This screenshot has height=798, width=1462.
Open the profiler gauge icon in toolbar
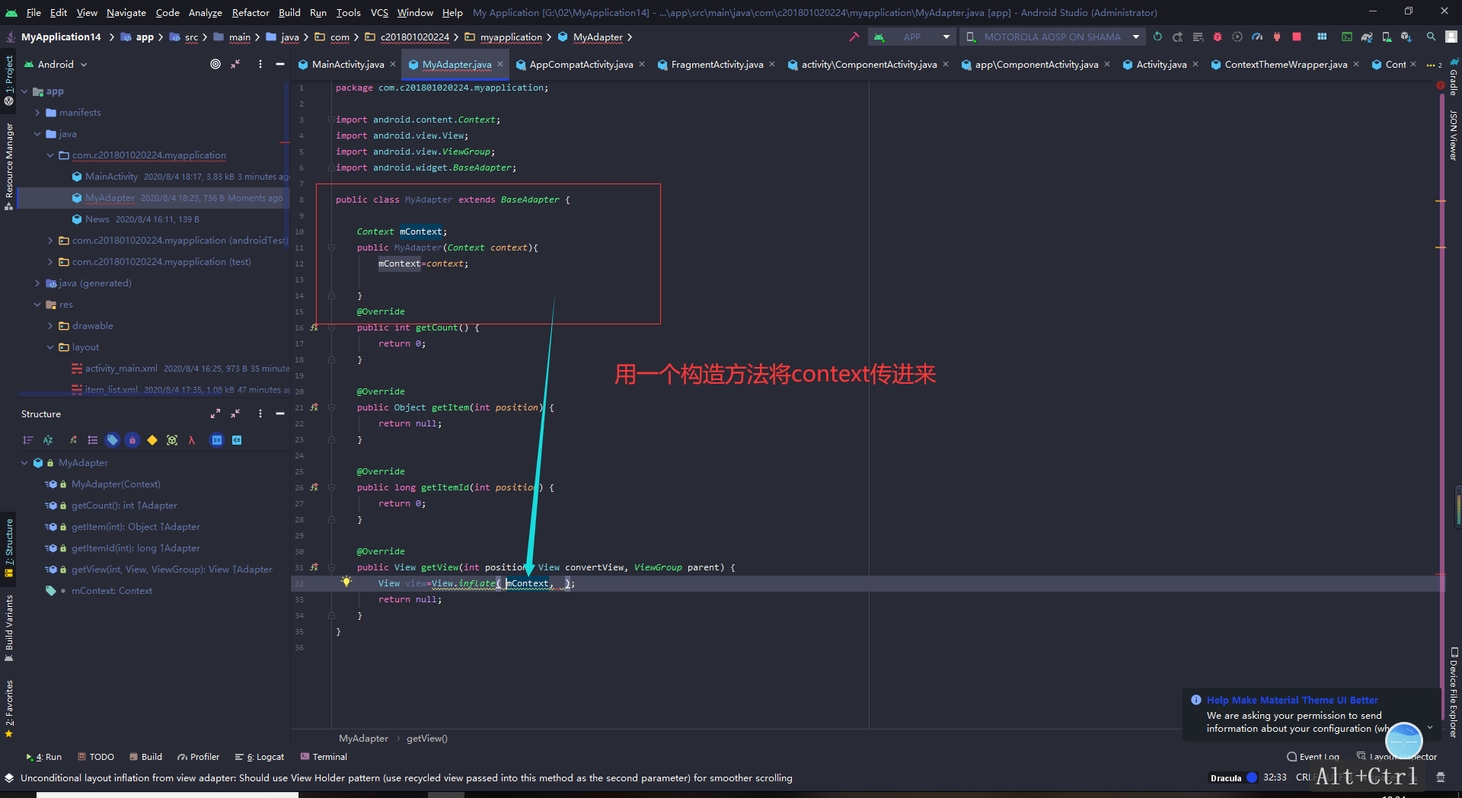1257,37
